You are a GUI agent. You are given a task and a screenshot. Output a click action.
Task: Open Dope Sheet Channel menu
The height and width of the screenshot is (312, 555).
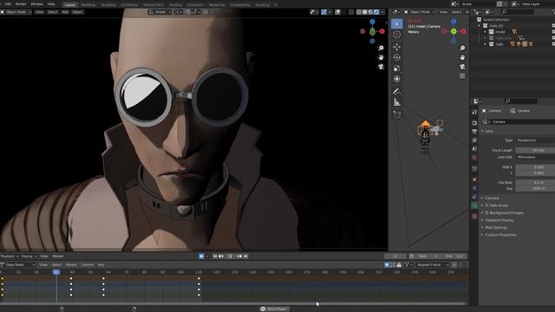pyautogui.click(x=87, y=264)
